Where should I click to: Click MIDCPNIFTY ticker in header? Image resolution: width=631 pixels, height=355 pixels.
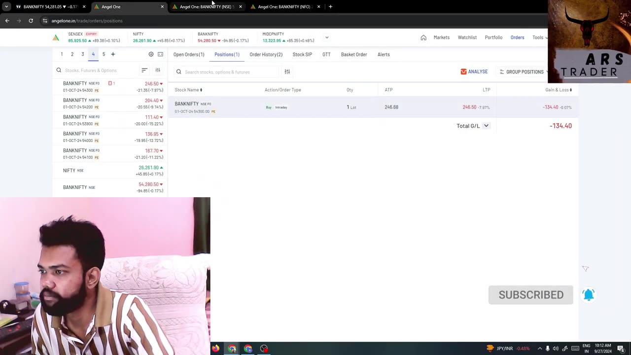point(288,37)
